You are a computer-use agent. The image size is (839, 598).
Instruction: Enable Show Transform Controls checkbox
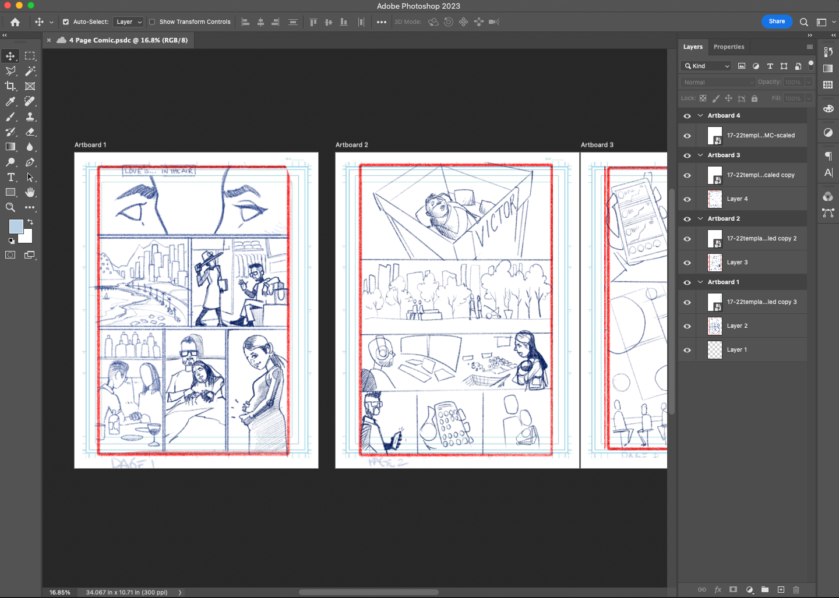[x=152, y=22]
